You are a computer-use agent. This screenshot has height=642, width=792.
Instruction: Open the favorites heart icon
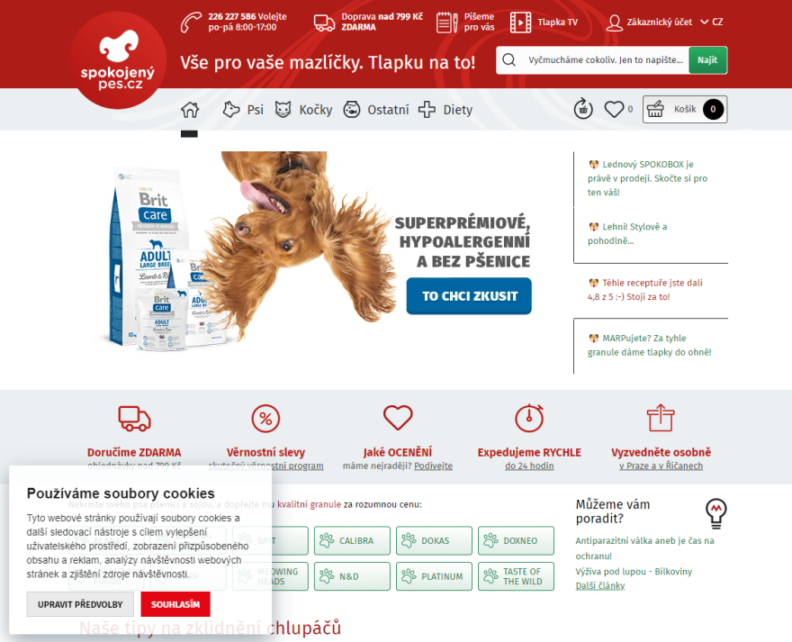pos(614,109)
